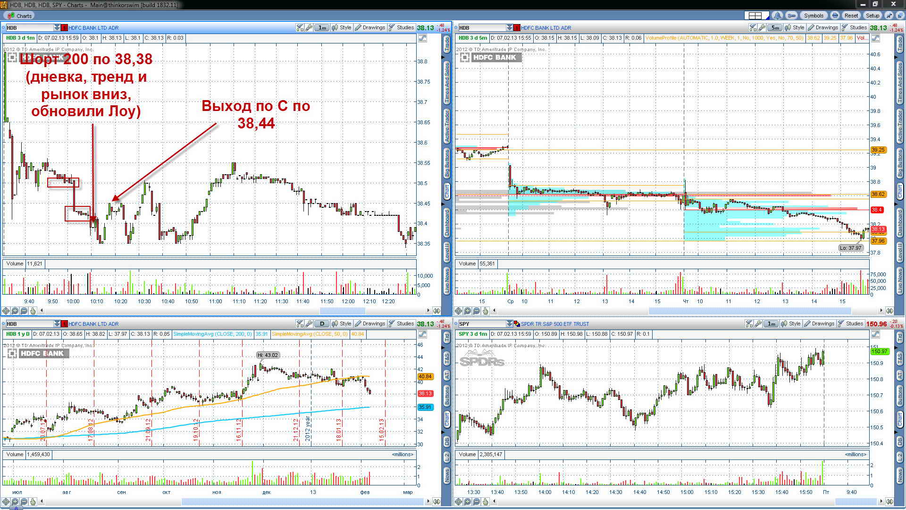Image resolution: width=906 pixels, height=510 pixels.
Task: Open the Dashboard side tab, top-left chart
Action: tap(447, 222)
